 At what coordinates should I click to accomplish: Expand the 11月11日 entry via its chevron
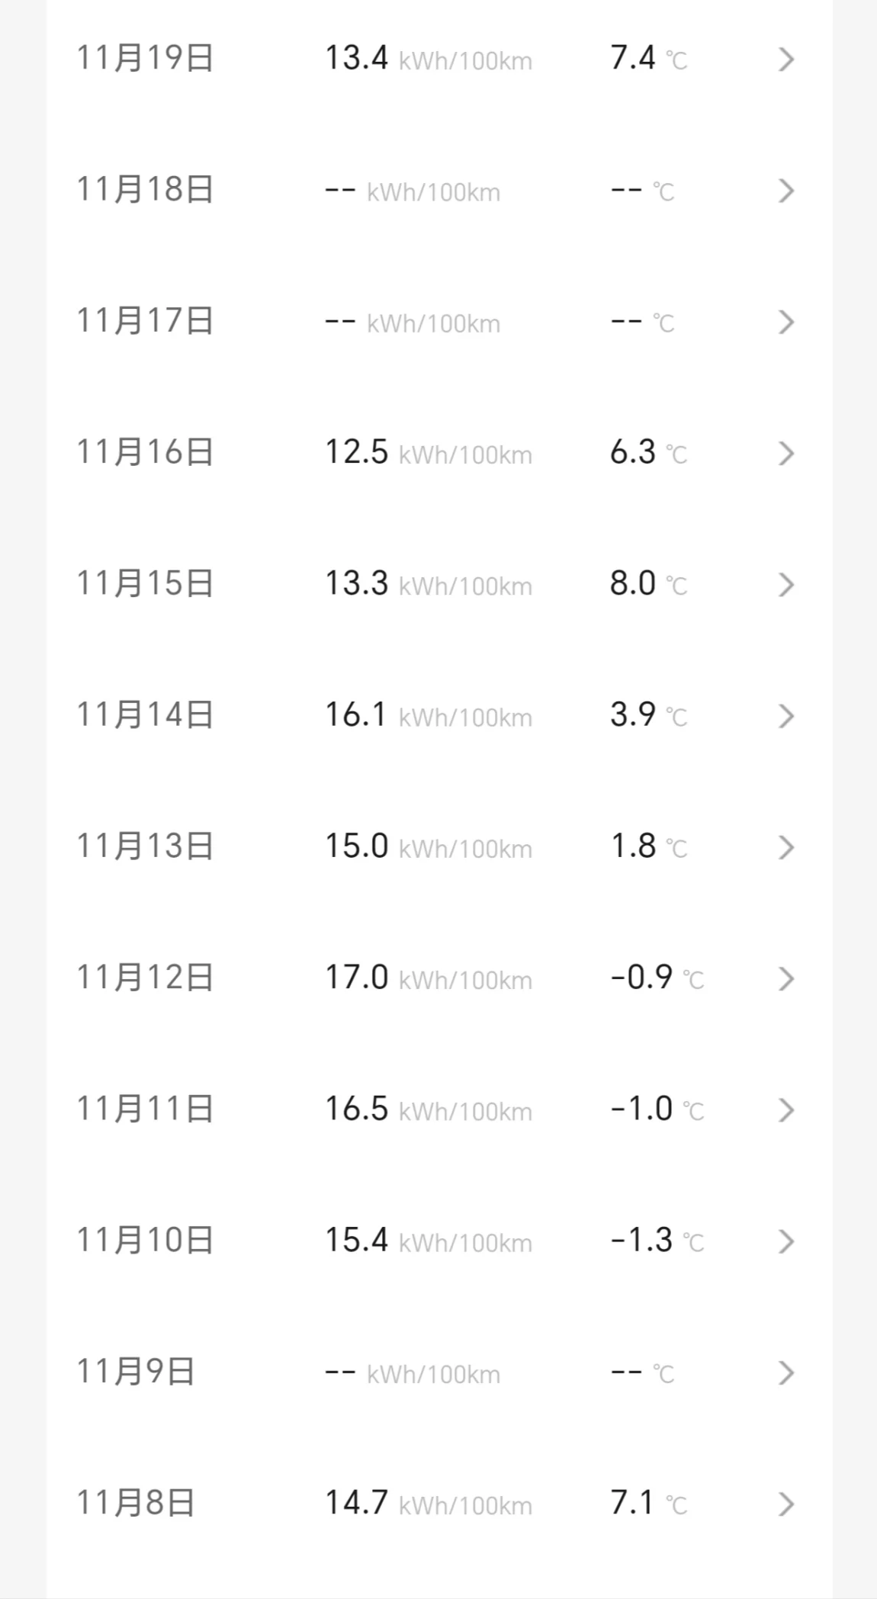pyautogui.click(x=785, y=1110)
